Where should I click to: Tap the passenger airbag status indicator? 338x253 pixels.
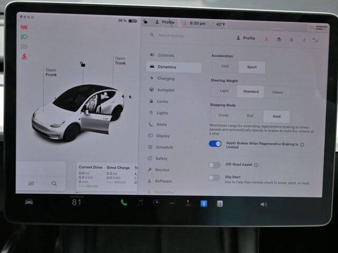[318, 27]
